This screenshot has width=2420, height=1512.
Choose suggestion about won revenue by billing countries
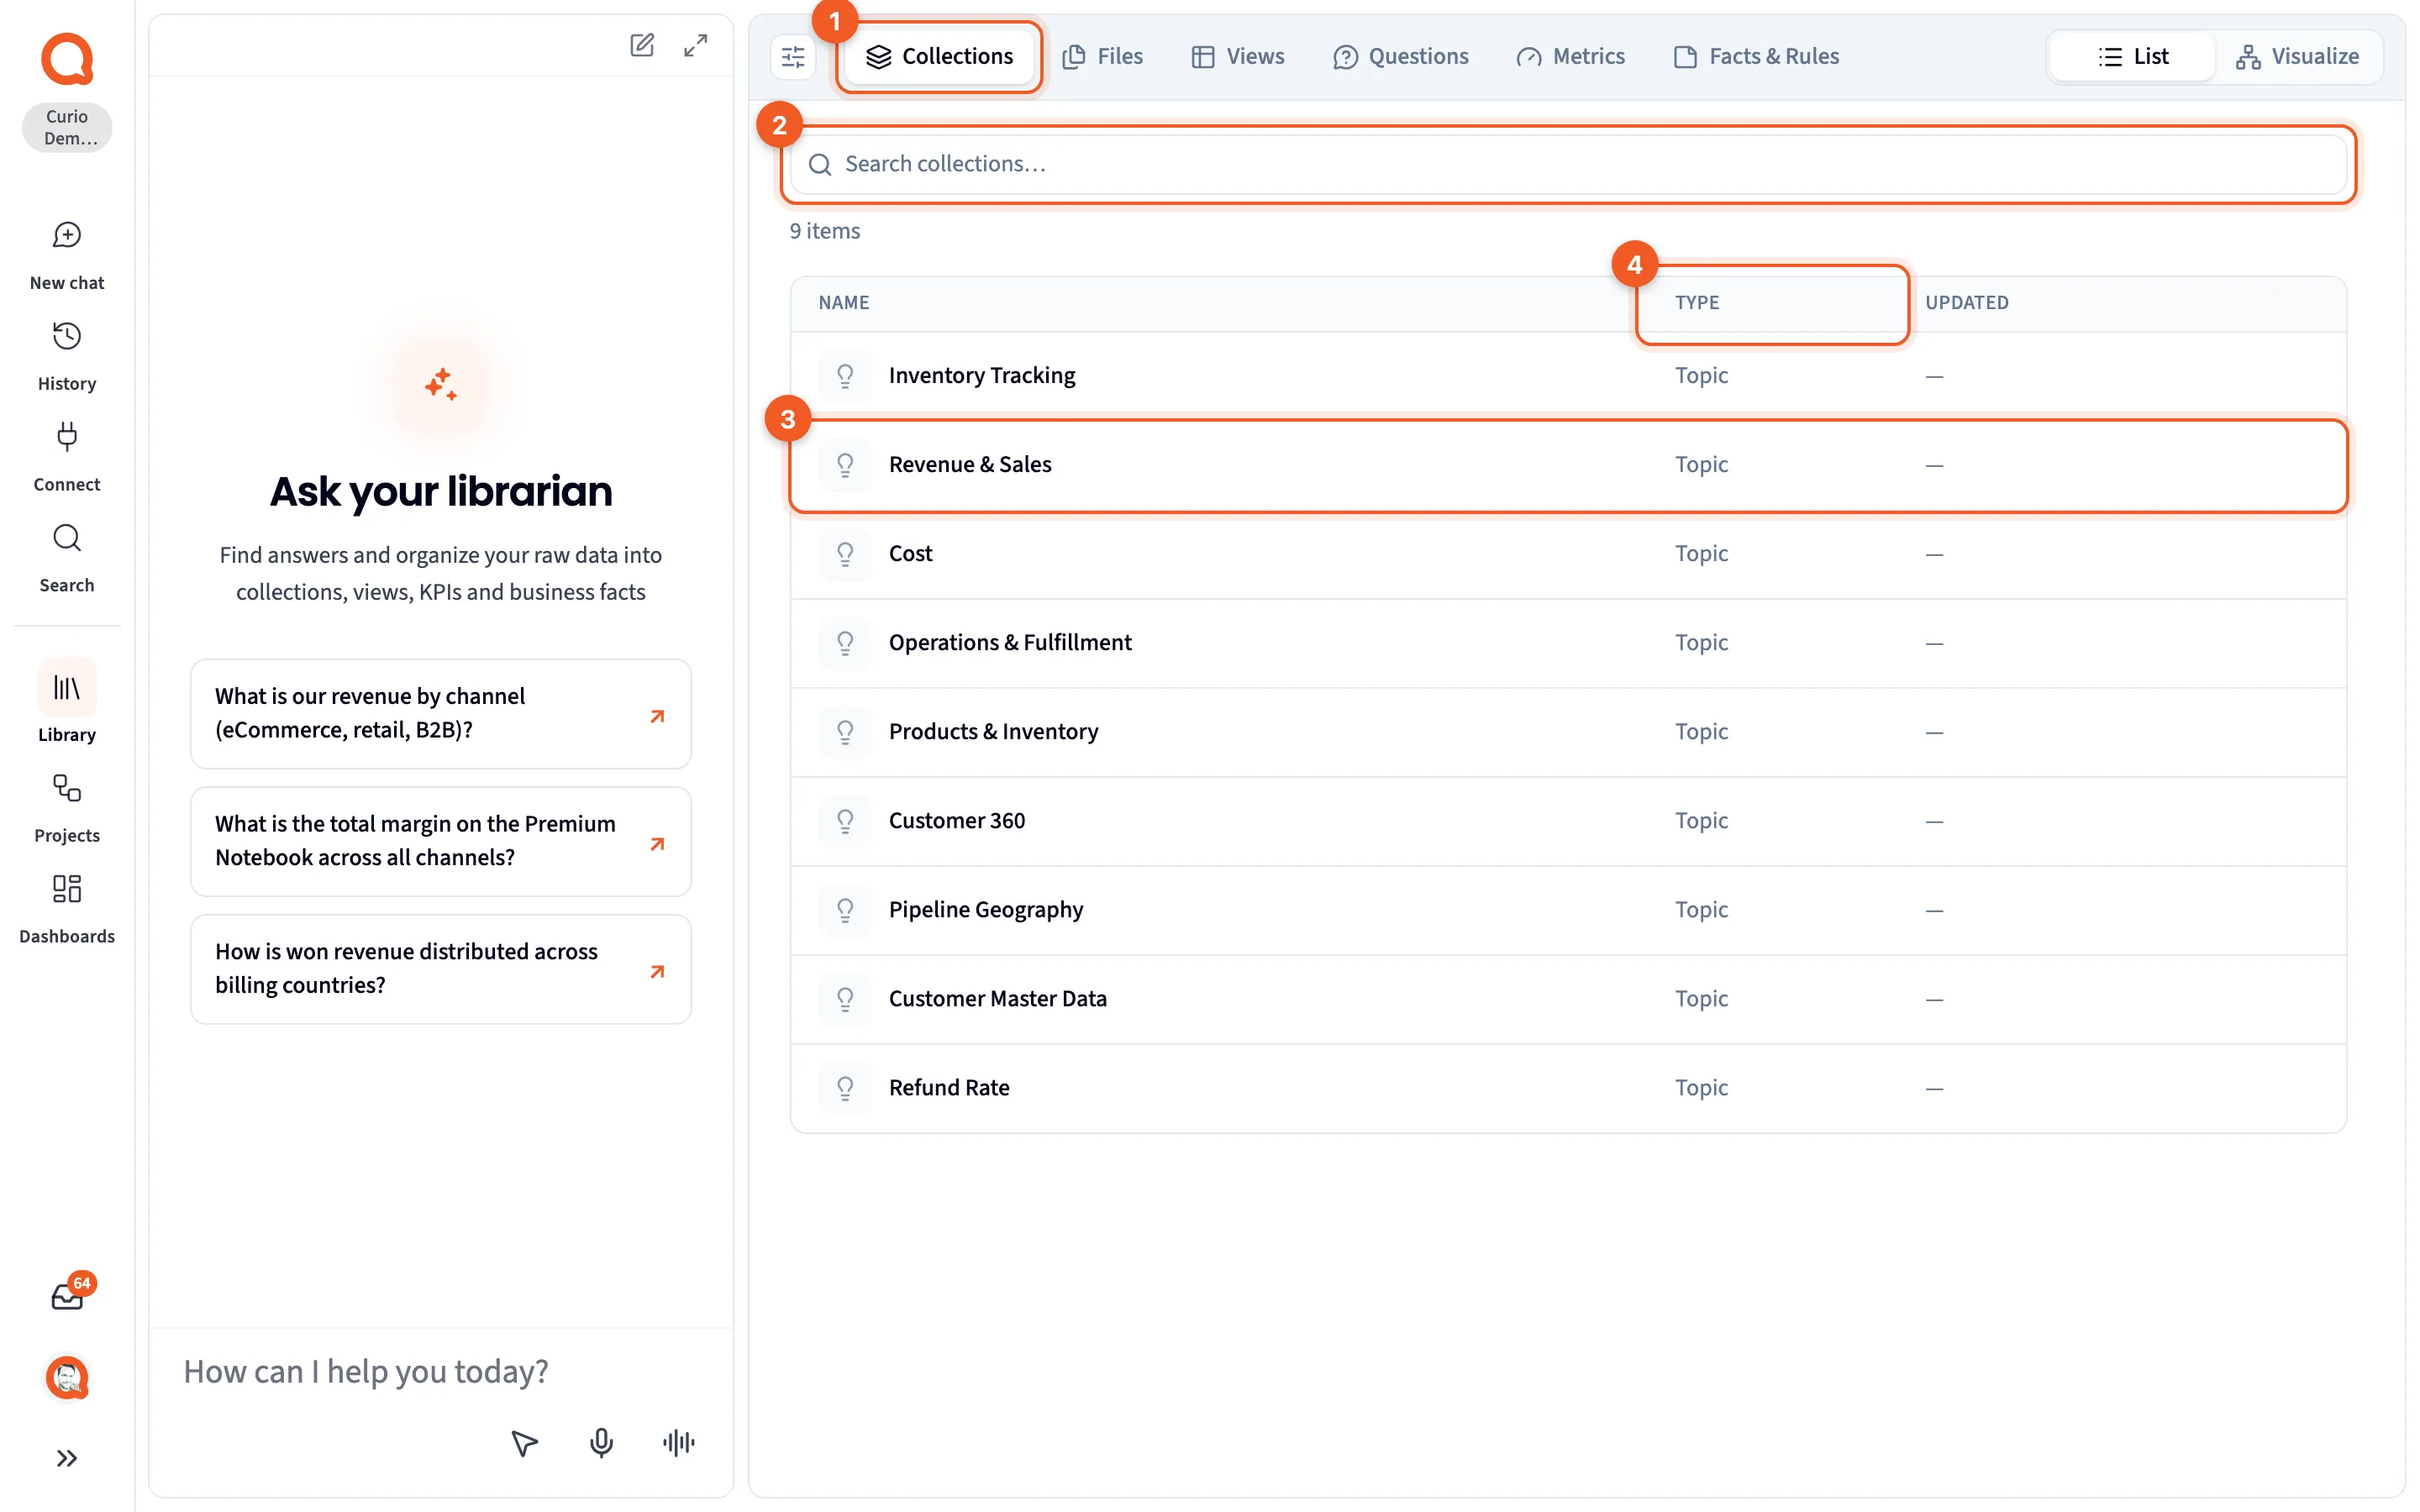point(441,969)
